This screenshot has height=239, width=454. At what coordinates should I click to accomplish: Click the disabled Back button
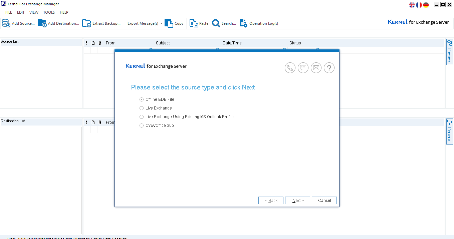pyautogui.click(x=271, y=201)
